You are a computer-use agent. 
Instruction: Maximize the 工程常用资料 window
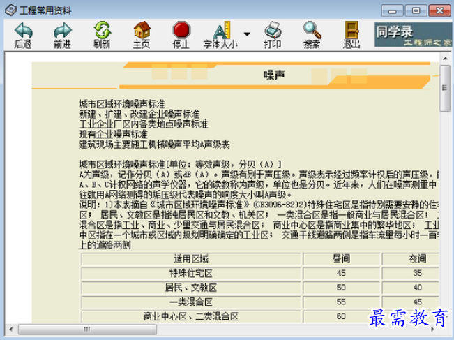tap(416, 10)
